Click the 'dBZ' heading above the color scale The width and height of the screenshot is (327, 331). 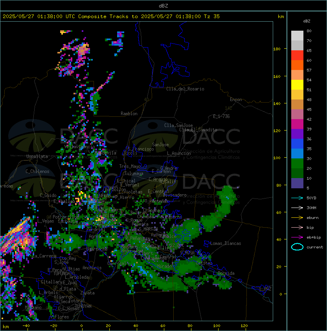click(x=307, y=21)
